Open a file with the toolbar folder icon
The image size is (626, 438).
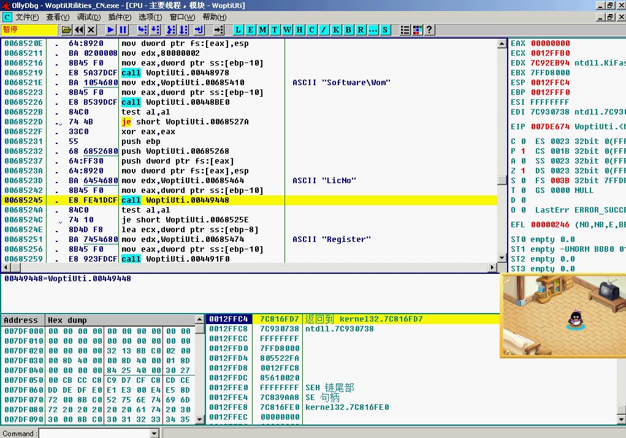tap(66, 30)
